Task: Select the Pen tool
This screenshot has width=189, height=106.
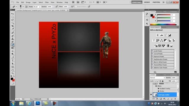Action: [x=12, y=58]
